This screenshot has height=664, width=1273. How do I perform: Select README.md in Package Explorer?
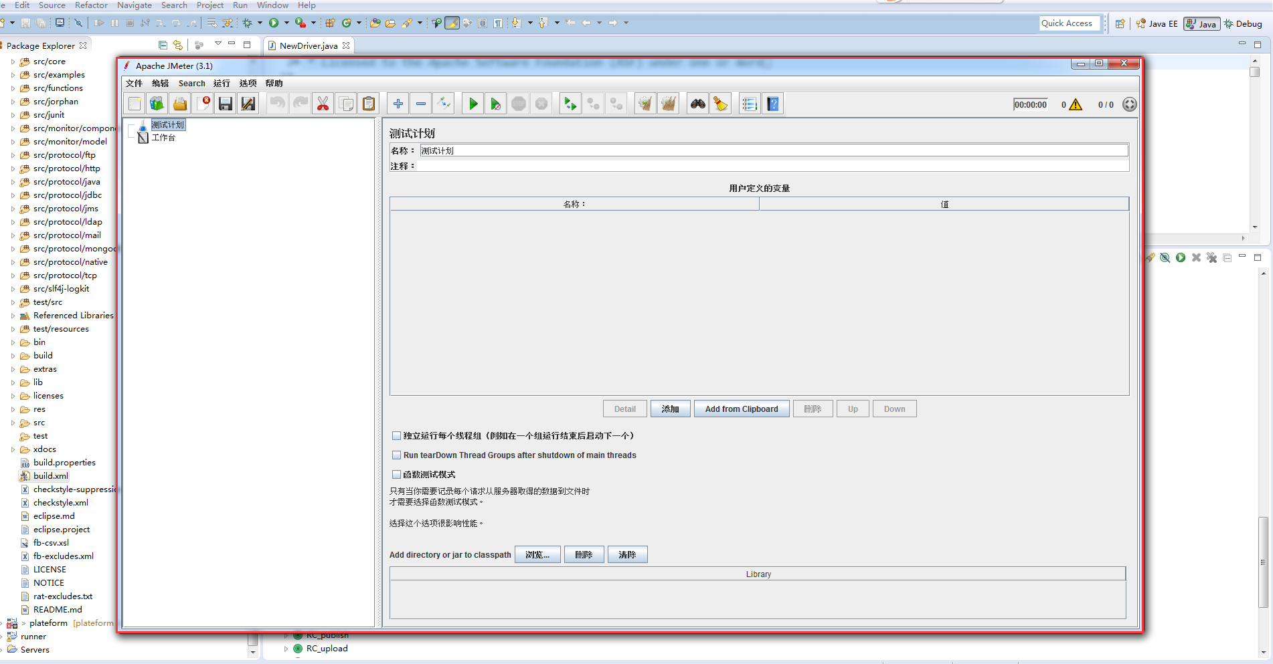point(58,610)
